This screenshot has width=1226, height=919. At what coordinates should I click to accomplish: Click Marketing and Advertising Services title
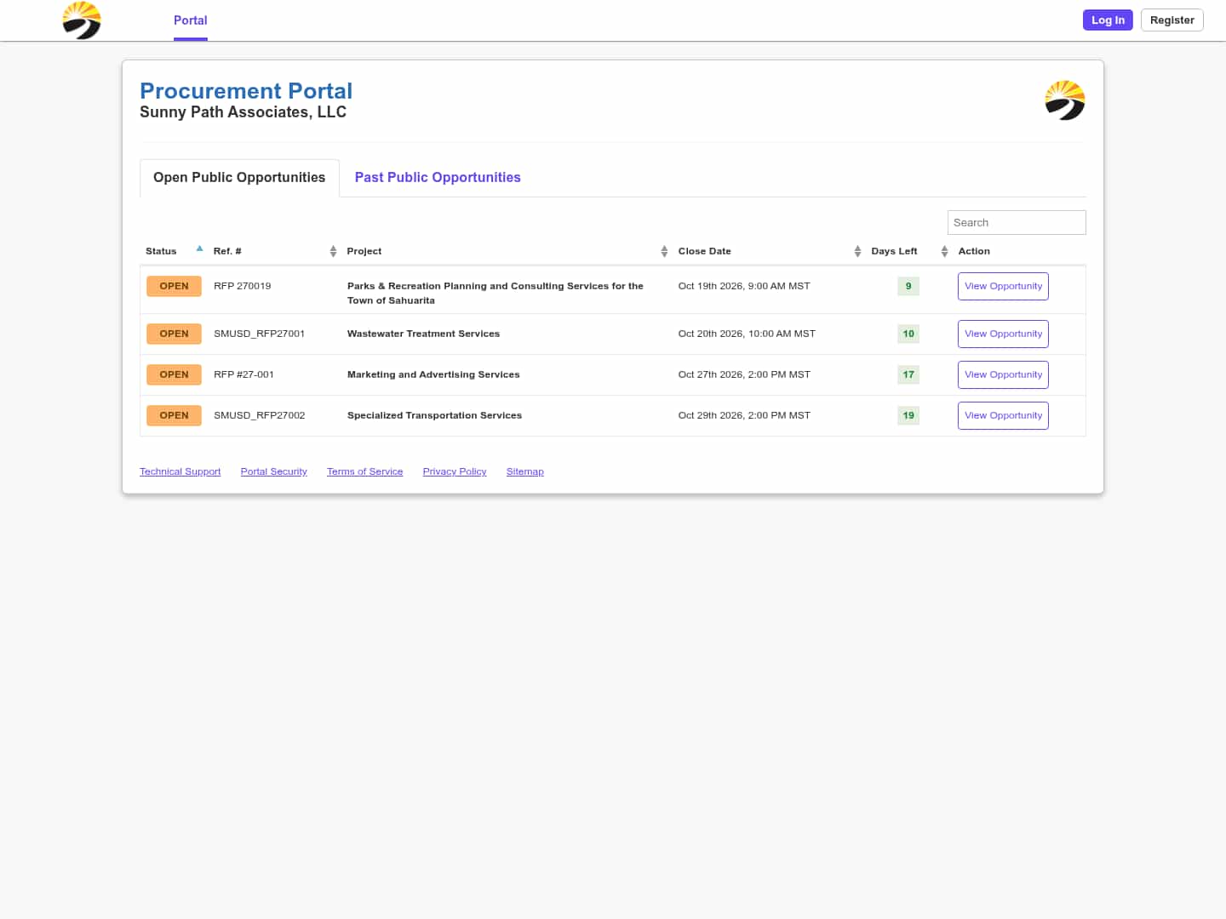pyautogui.click(x=433, y=374)
